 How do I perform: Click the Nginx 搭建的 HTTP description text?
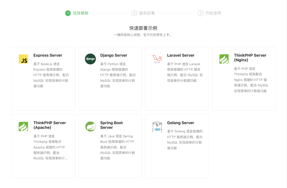251,80
